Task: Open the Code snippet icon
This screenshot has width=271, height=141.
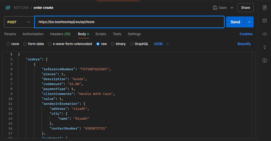Action: pos(265,34)
